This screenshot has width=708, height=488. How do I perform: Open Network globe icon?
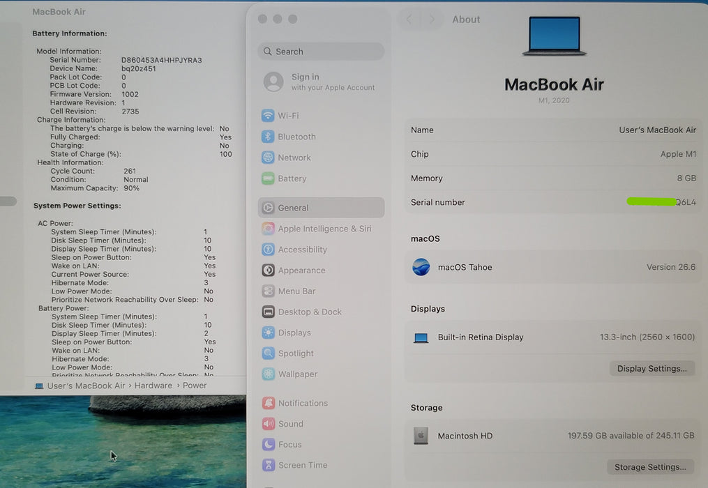[268, 158]
